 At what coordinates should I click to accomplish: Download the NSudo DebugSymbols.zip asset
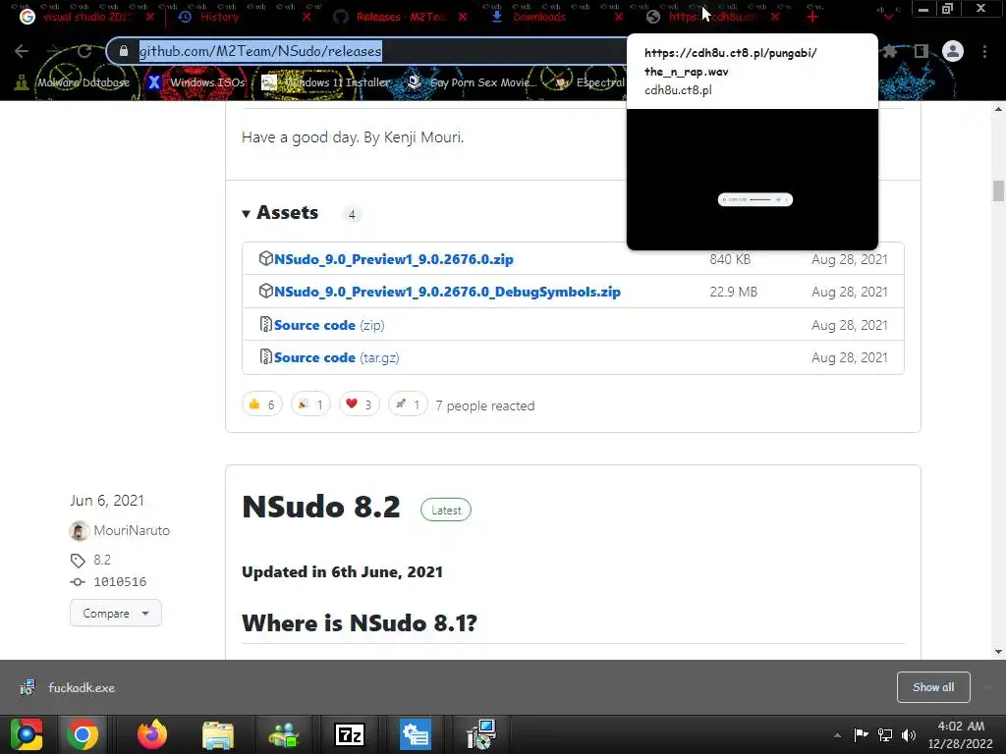click(447, 292)
